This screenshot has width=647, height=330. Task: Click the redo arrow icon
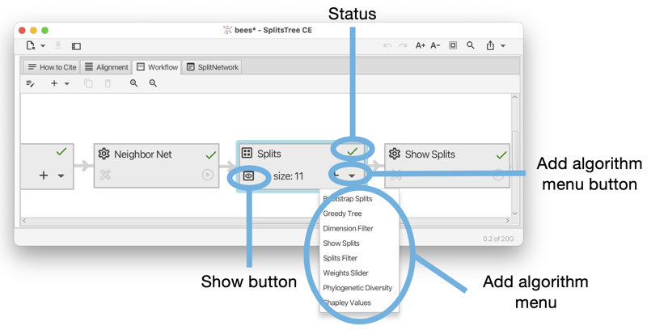(x=403, y=46)
